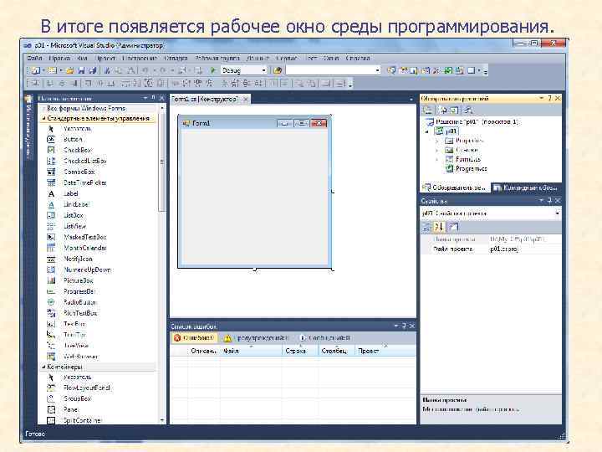Click the Open File folder icon

pyautogui.click(x=70, y=70)
